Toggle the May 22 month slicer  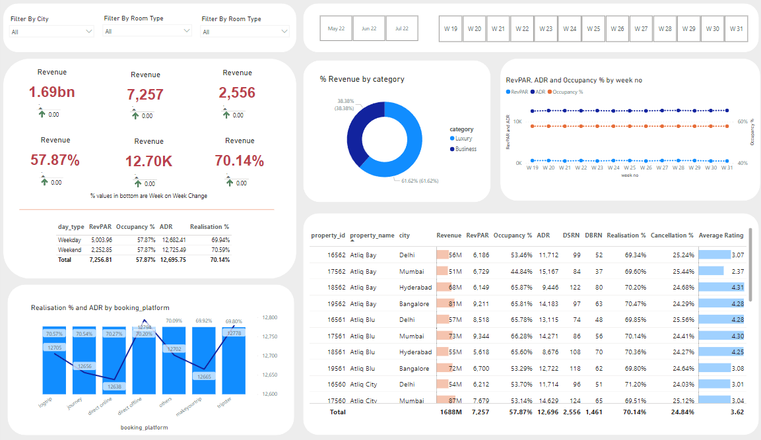[337, 29]
